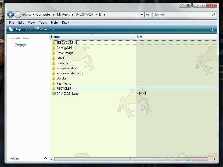This screenshot has width=223, height=167.
Task: Open the Organize dropdown menu
Action: (20, 29)
